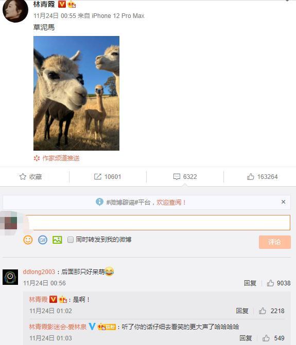
Task: Click the image upload icon
Action: [x=57, y=240]
